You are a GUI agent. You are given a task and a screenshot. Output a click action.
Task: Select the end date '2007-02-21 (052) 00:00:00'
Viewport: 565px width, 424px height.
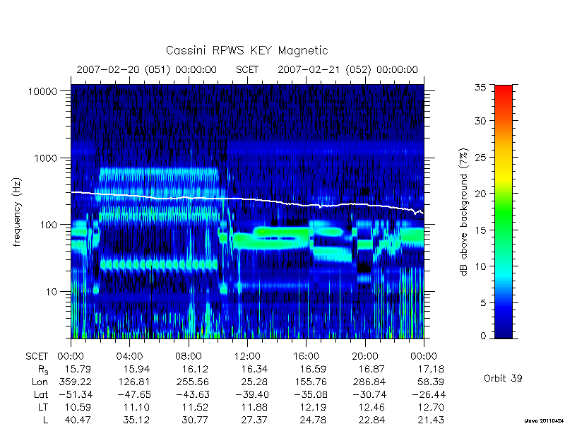coord(347,69)
